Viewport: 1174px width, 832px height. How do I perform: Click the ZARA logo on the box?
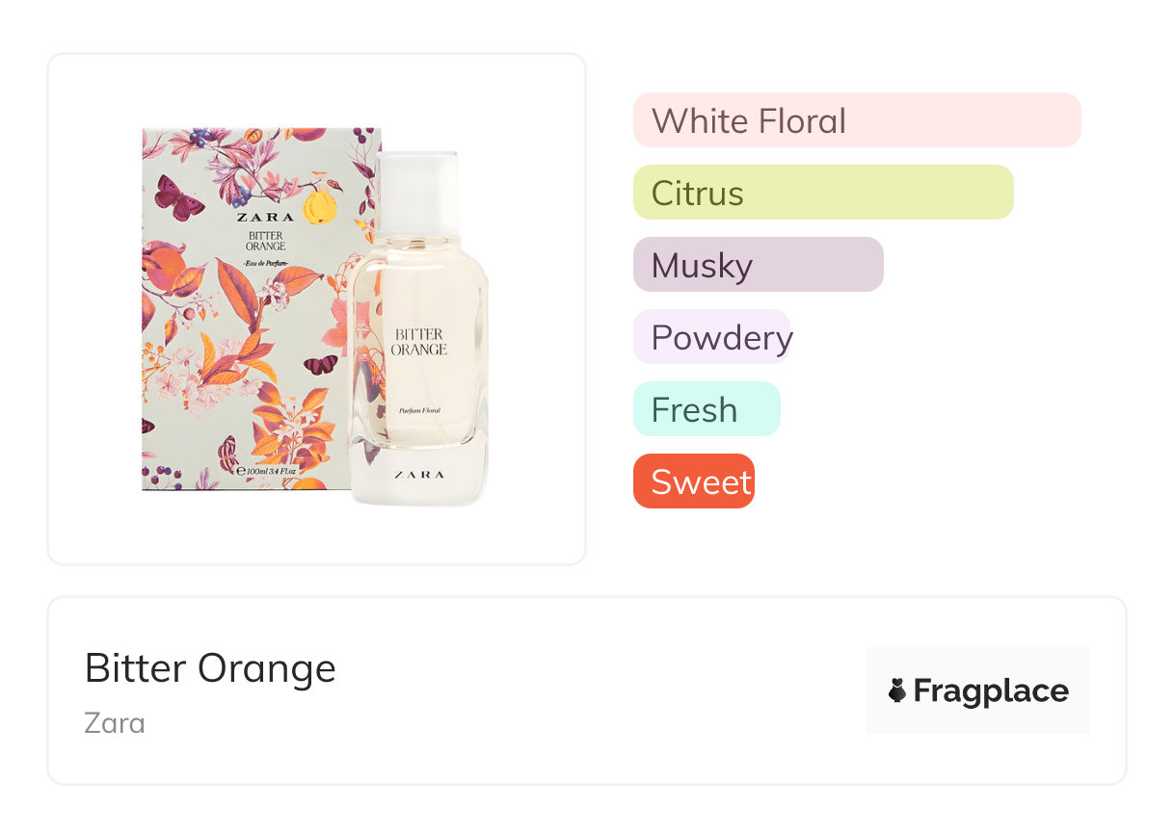[x=264, y=218]
